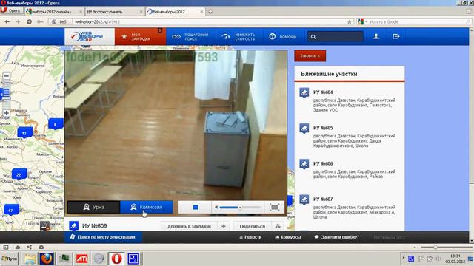The image size is (474, 266).
Task: Open the Помощь help section
Action: point(283,36)
